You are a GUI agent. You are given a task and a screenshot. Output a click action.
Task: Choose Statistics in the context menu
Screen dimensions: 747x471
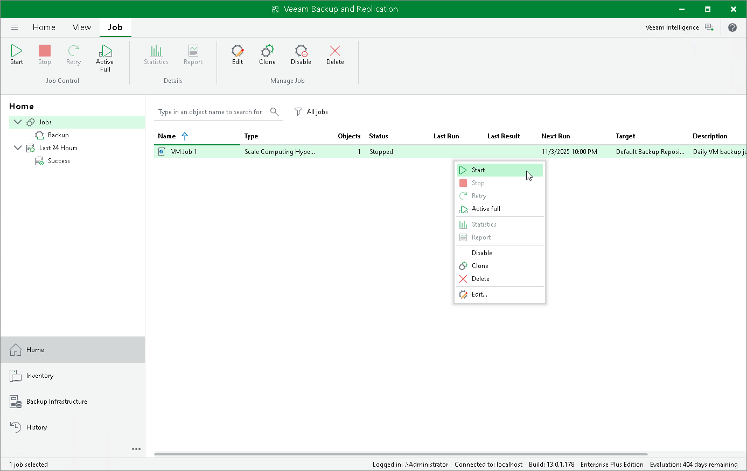500,224
